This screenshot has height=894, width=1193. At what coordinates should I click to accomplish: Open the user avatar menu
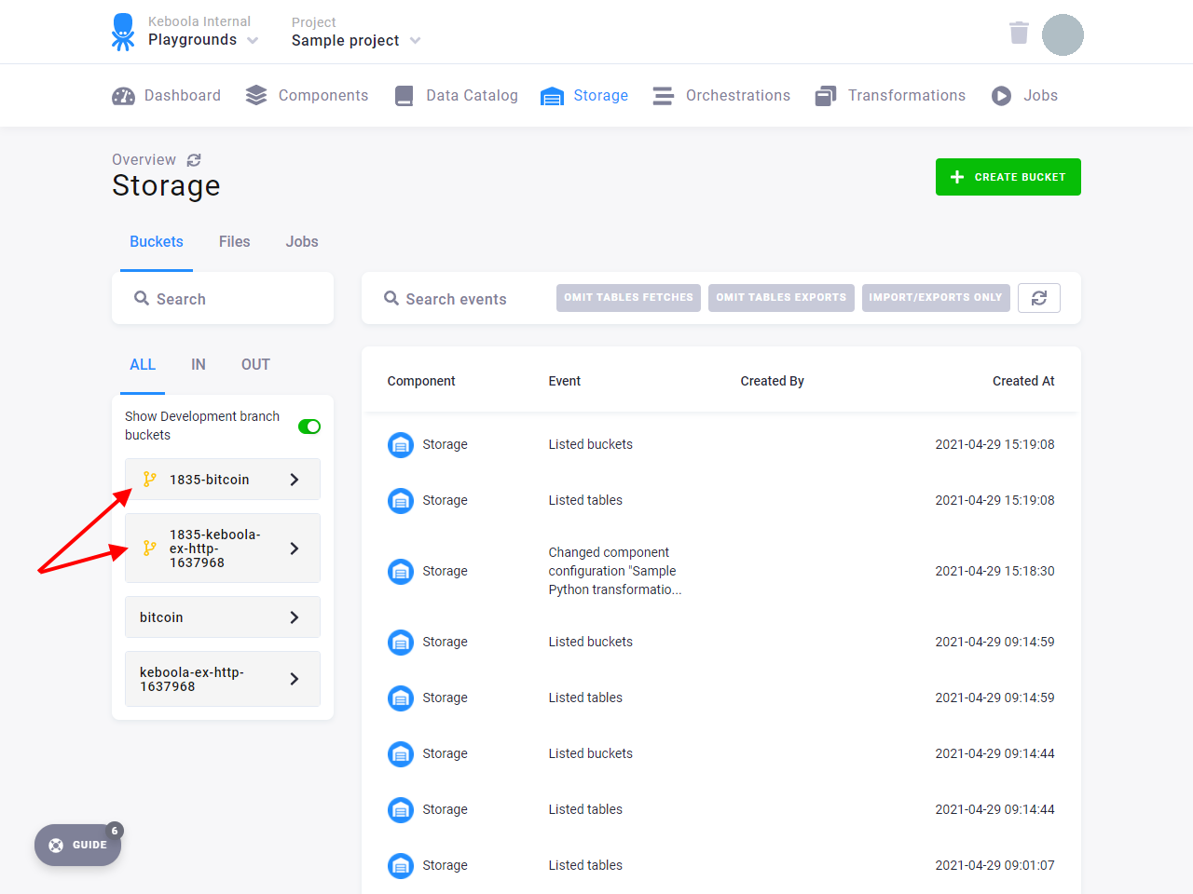[1063, 35]
